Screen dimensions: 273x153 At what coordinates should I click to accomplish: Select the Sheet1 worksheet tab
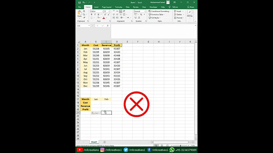(94, 142)
